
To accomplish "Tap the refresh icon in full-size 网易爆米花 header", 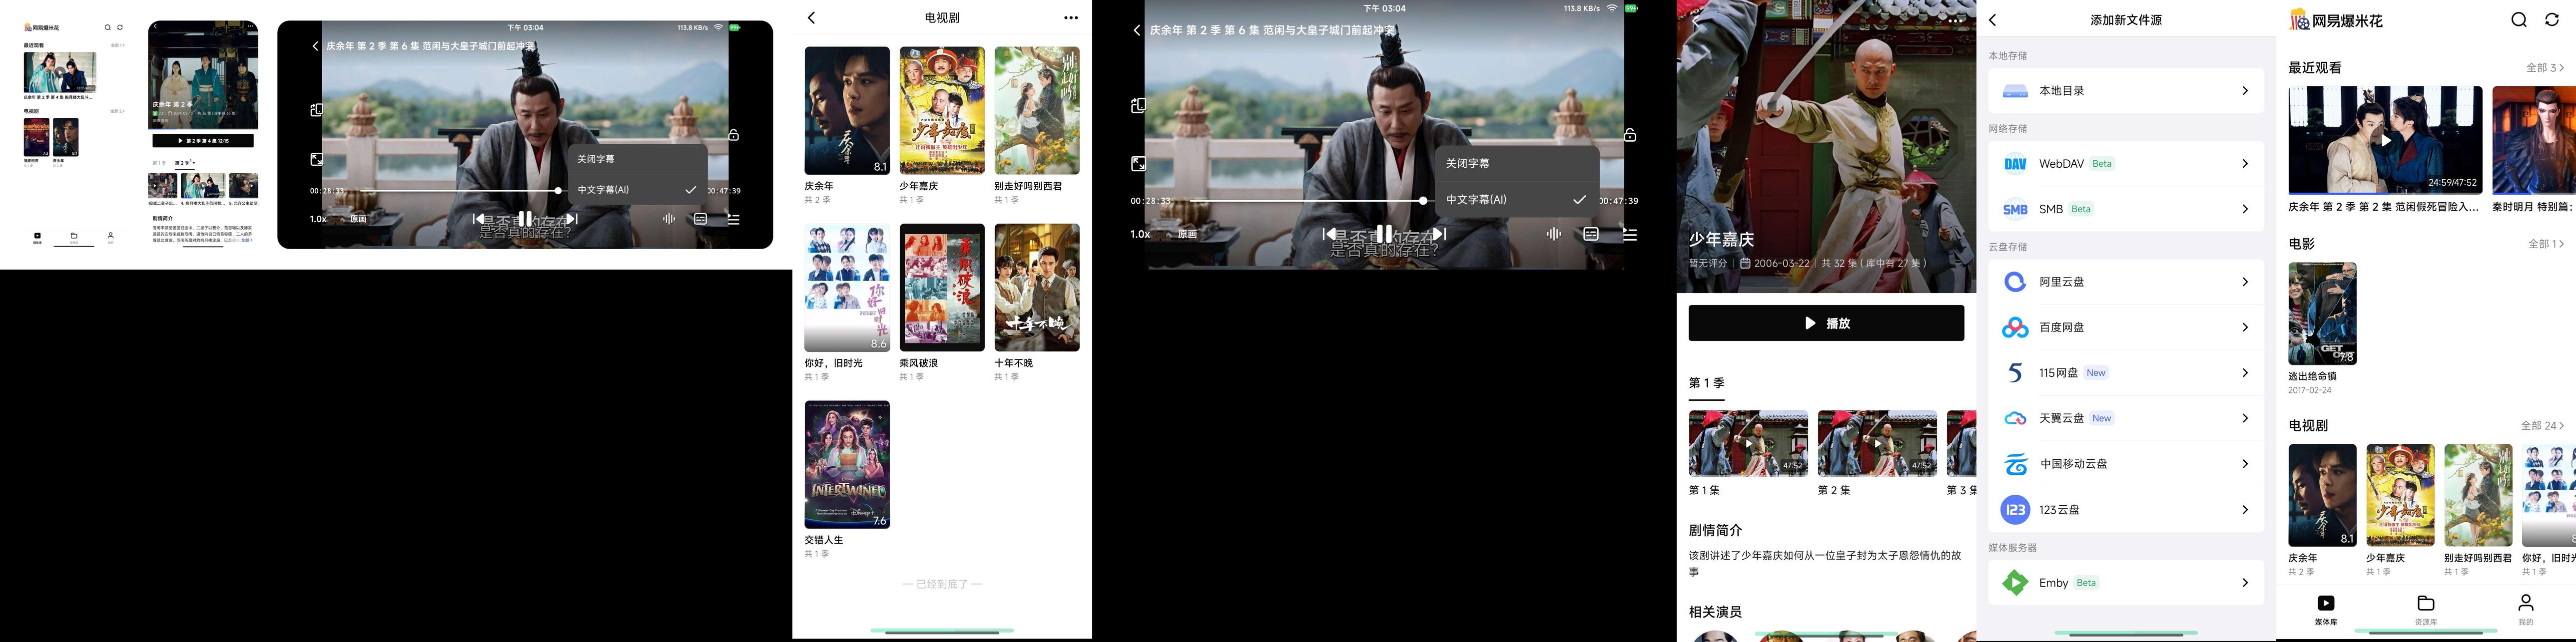I will click(2551, 20).
